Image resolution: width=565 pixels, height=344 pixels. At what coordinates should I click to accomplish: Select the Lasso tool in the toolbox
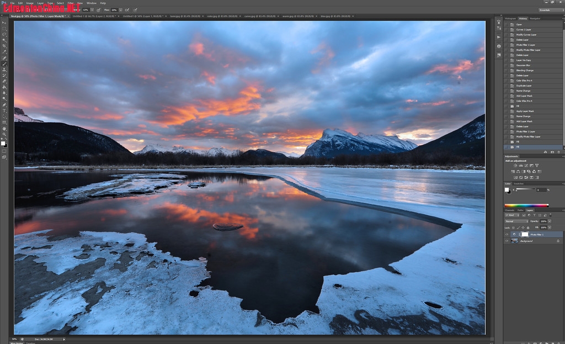pyautogui.click(x=4, y=34)
